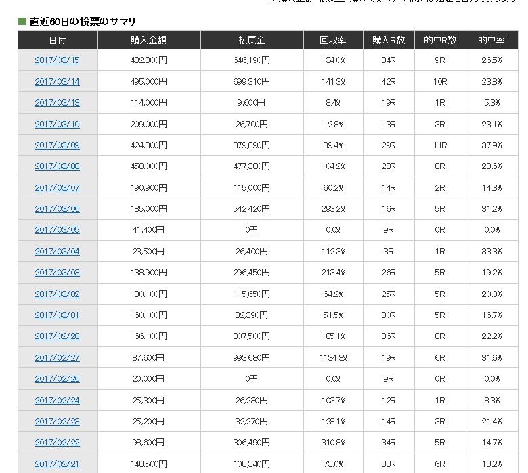Open the 2017/03/15 date link
The image size is (528, 473).
pos(58,60)
